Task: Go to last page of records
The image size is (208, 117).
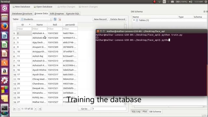Action: pos(40,109)
